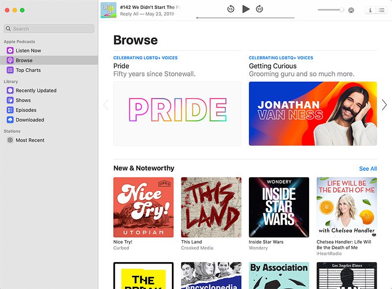Viewport: 392px width, 289px height.
Task: Click 'Chelsea Handler: Life Will Be the Death of Me' title
Action: coord(344,244)
